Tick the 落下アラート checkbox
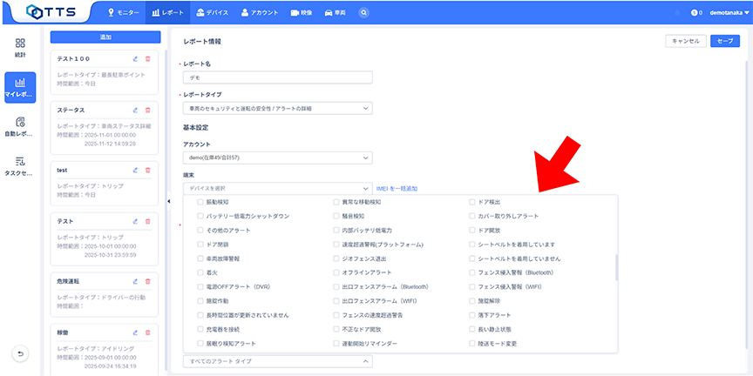Viewport: 753px width, 376px height. point(472,315)
